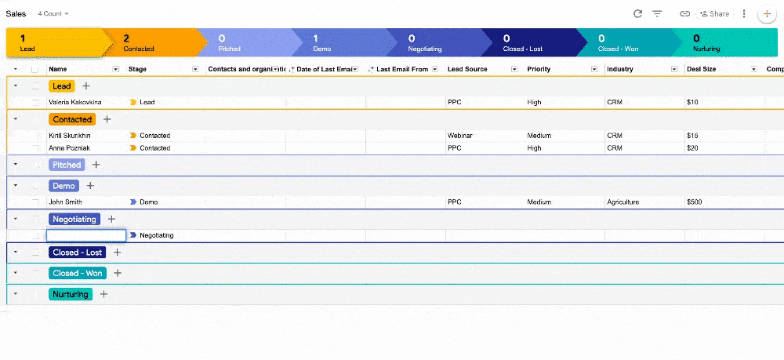This screenshot has height=360, width=784.
Task: Tick the Contacted group checkbox
Action: coord(35,119)
